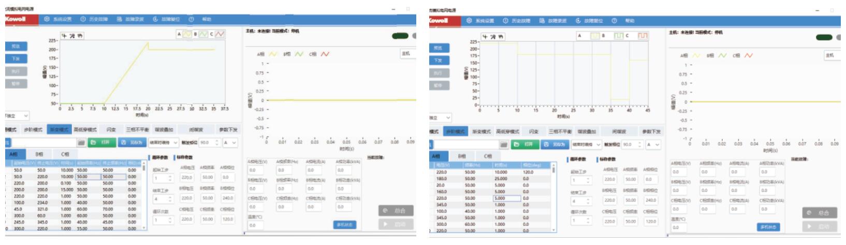The height and width of the screenshot is (245, 846).
Task: Click 故障复位 reset icon in right window
Action: 578,21
